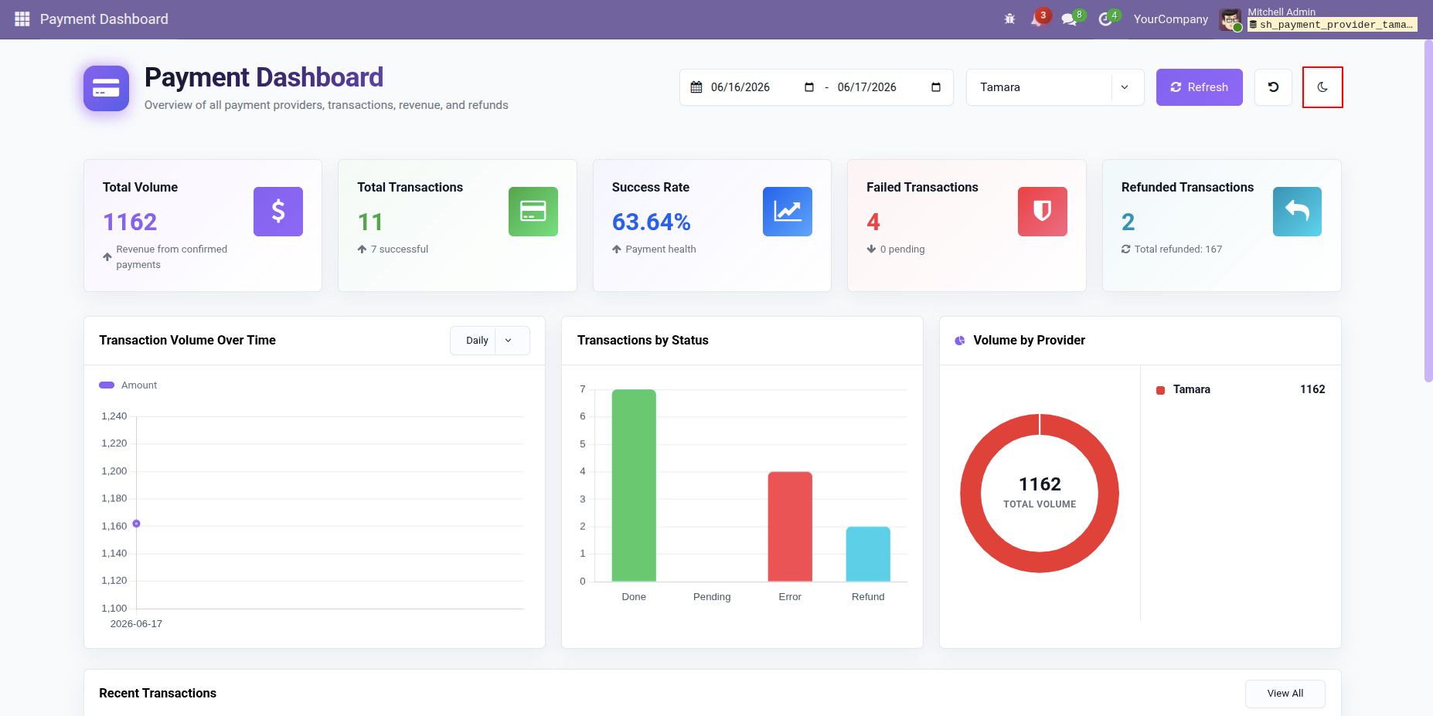Viewport: 1433px width, 716px height.
Task: Click the reset arrow icon button
Action: coord(1273,87)
